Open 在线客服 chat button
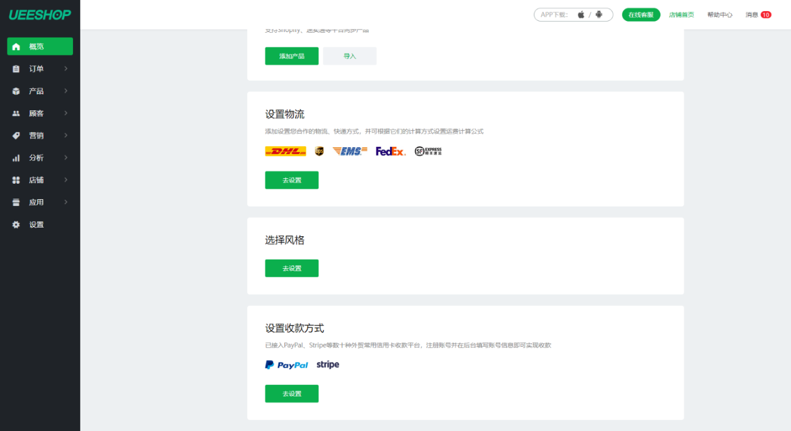791x431 pixels. 641,15
